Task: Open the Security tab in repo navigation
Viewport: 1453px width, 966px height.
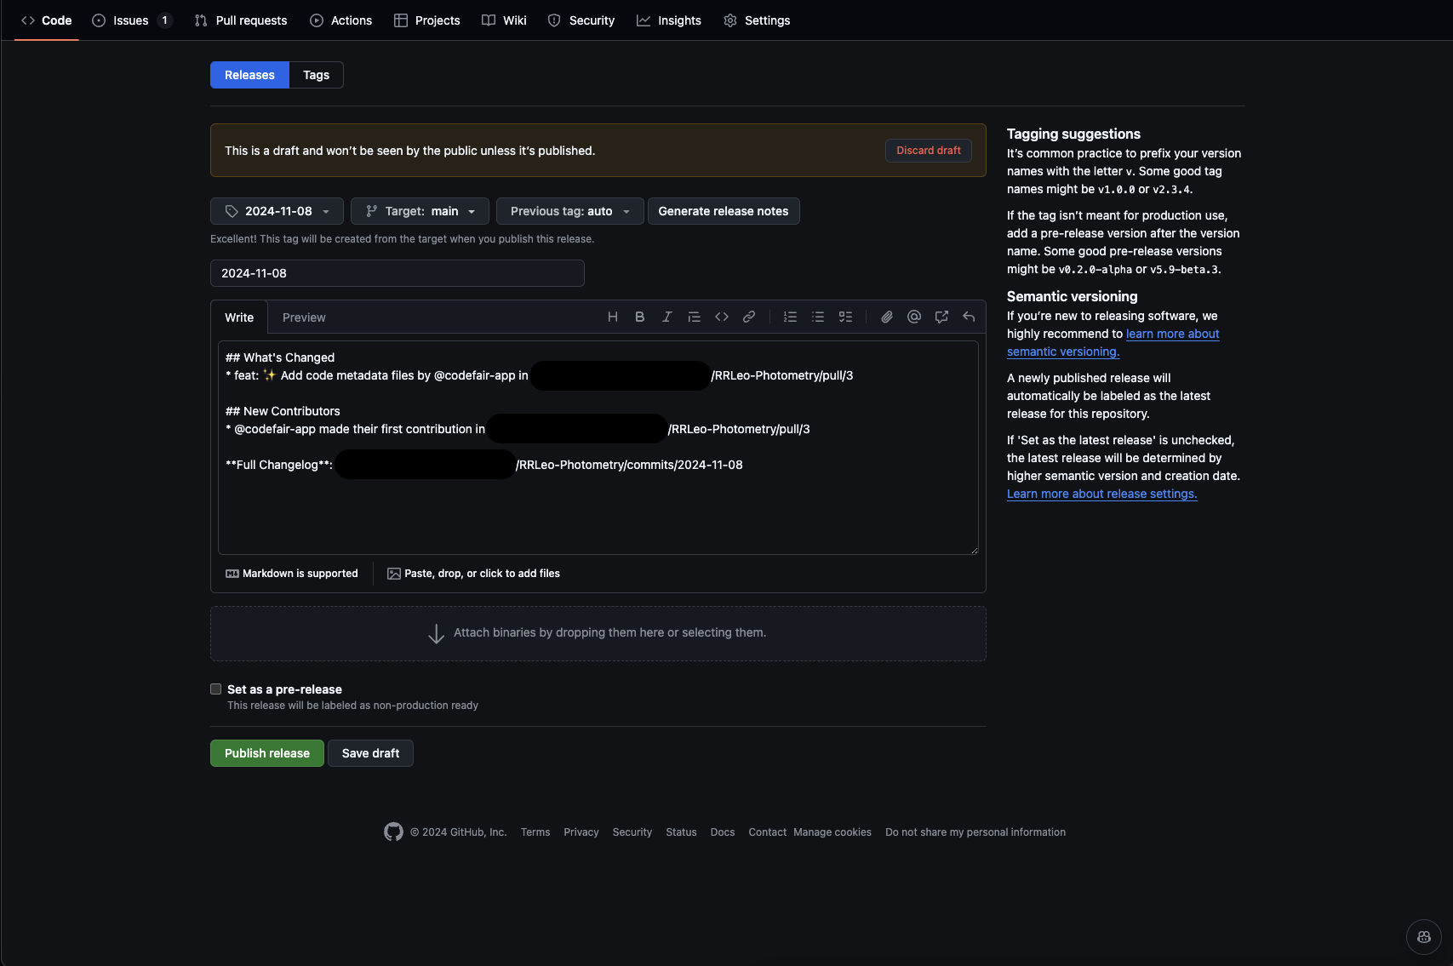Action: [581, 20]
